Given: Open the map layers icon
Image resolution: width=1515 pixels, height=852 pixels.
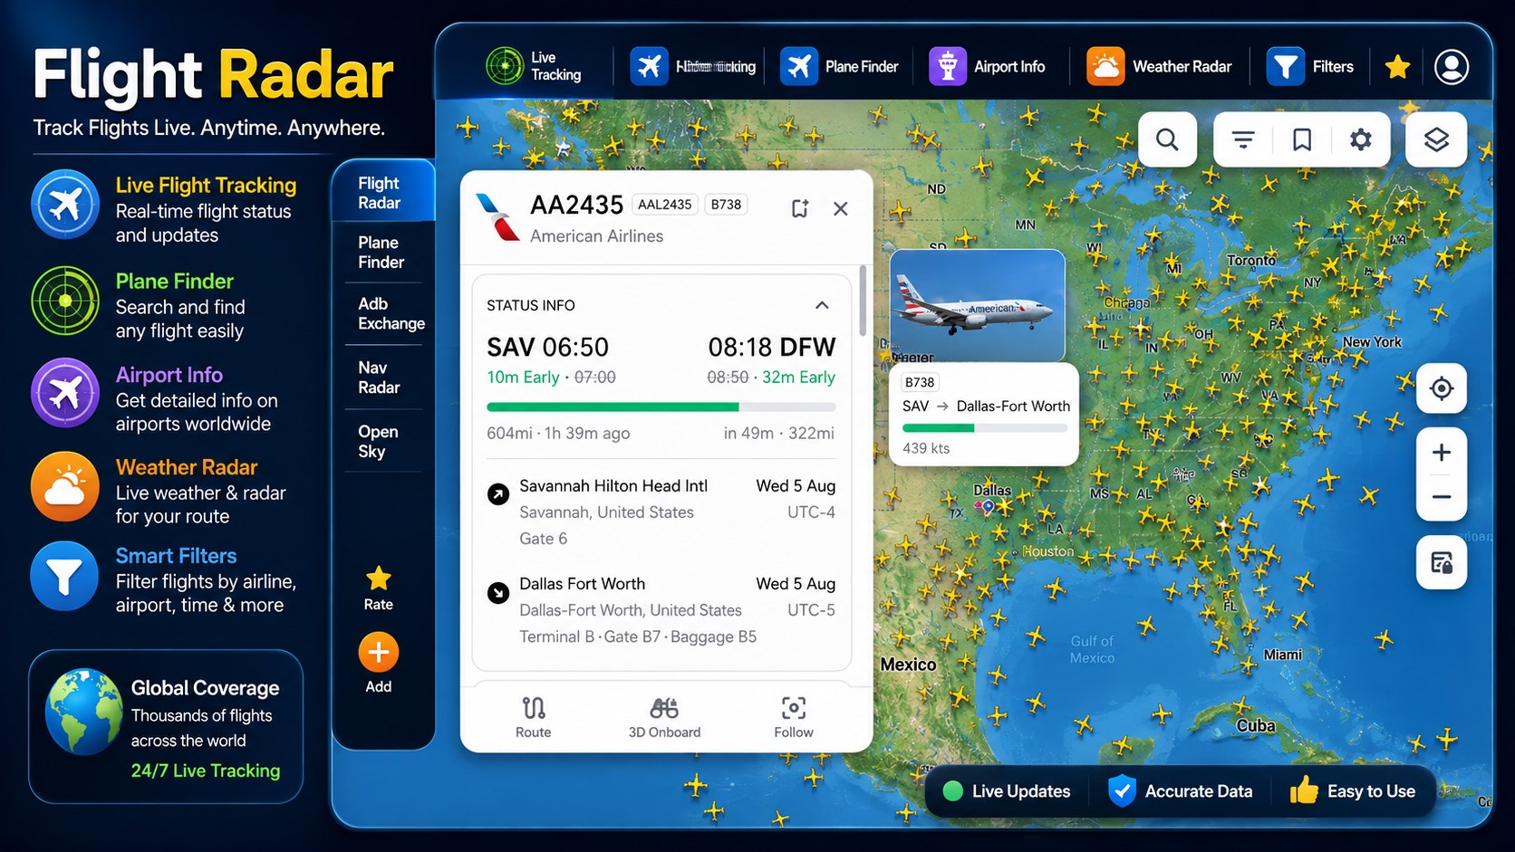Looking at the screenshot, I should [x=1436, y=139].
